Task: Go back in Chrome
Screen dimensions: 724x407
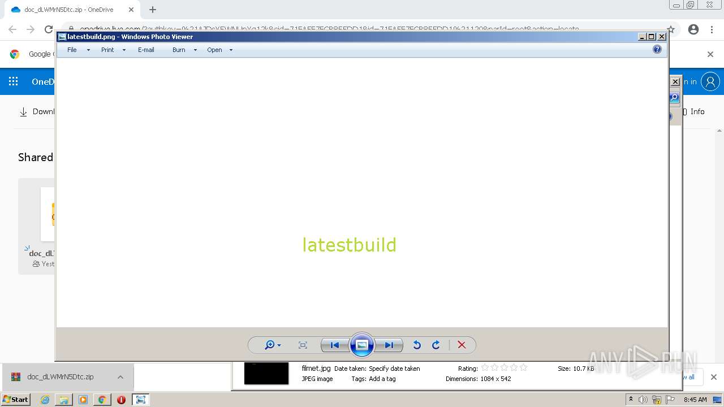Action: pos(12,29)
